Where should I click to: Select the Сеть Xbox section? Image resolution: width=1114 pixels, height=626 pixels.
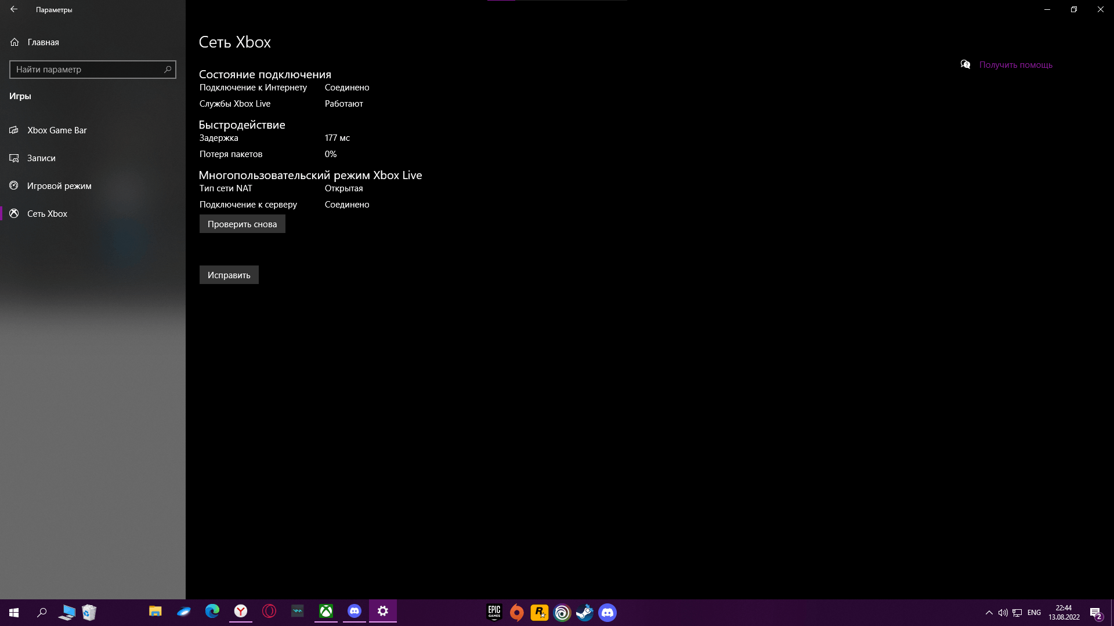[93, 214]
